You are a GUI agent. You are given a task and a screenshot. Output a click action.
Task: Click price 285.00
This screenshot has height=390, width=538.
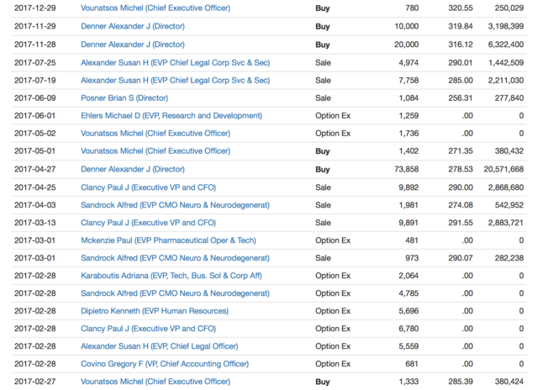click(461, 80)
